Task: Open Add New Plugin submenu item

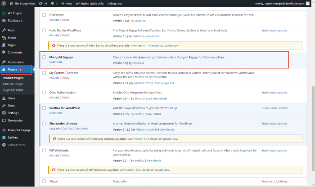Action: coord(13,84)
